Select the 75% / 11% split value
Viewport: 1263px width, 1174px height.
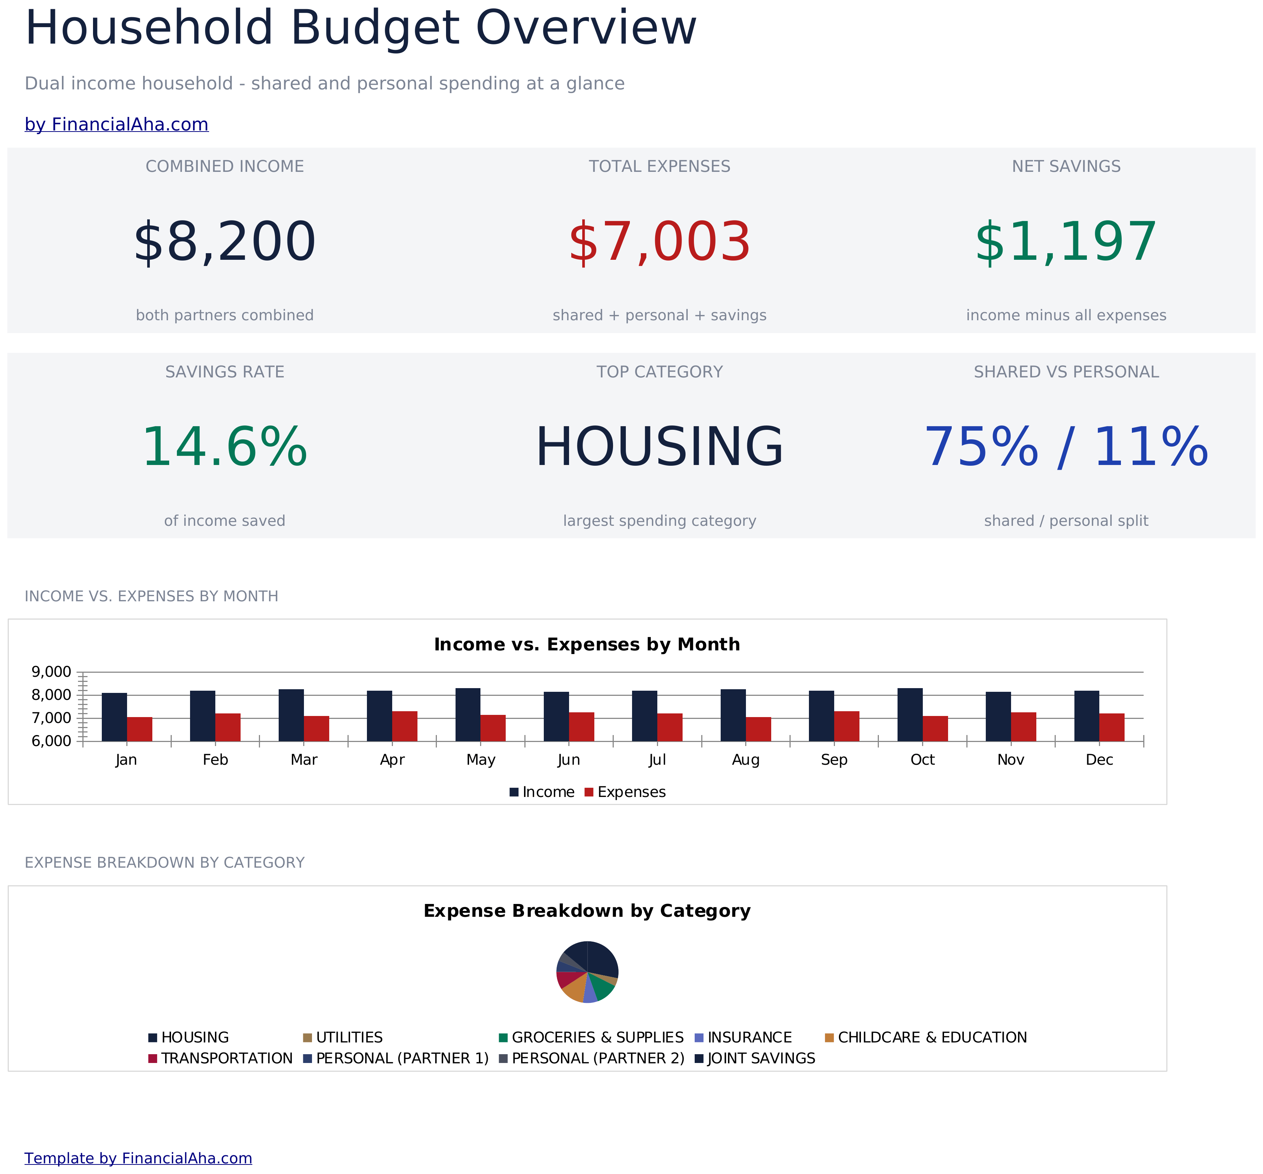pyautogui.click(x=1066, y=447)
